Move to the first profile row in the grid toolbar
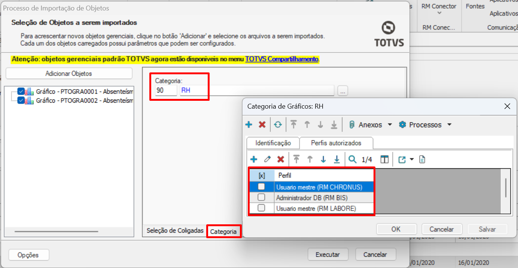The width and height of the screenshot is (518, 268). pos(296,159)
